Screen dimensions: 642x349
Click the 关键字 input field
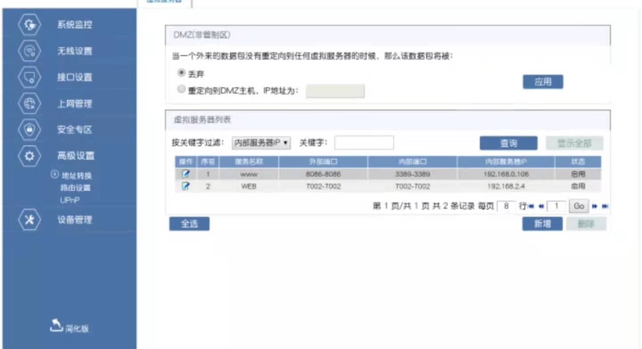coord(364,143)
